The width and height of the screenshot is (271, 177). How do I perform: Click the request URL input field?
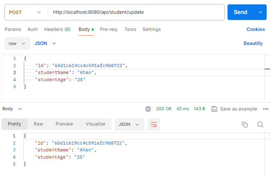(135, 12)
